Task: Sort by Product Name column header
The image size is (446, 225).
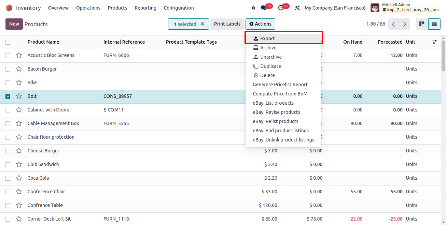Action: click(43, 42)
